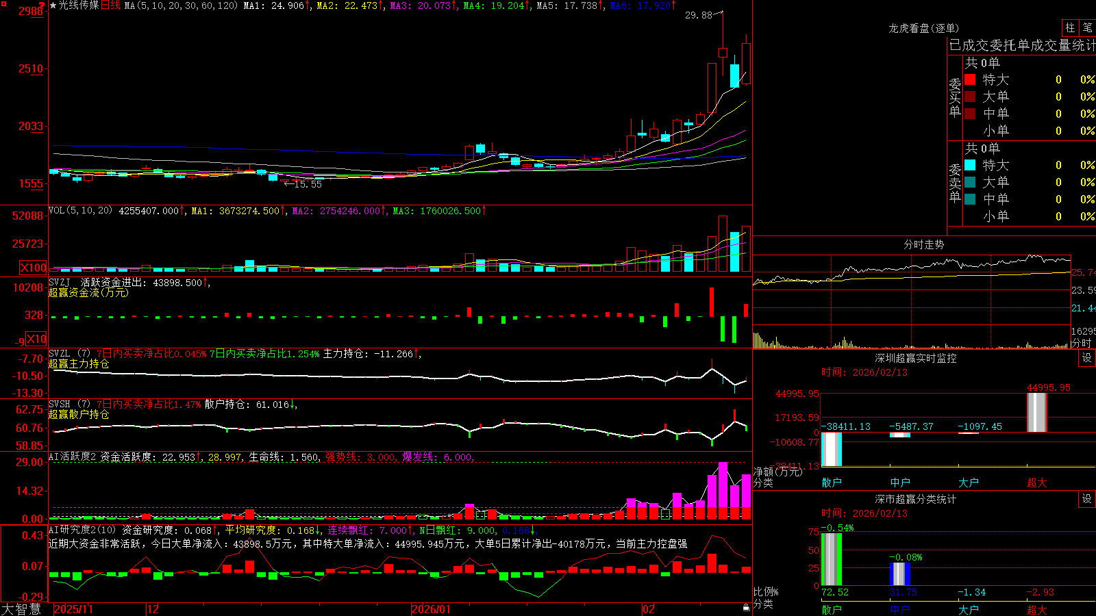Click the 小单 row under 委卖单

1030,216
